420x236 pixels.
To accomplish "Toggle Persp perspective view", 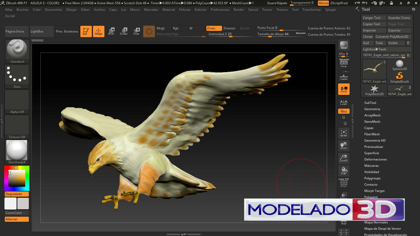I will pos(344,63).
